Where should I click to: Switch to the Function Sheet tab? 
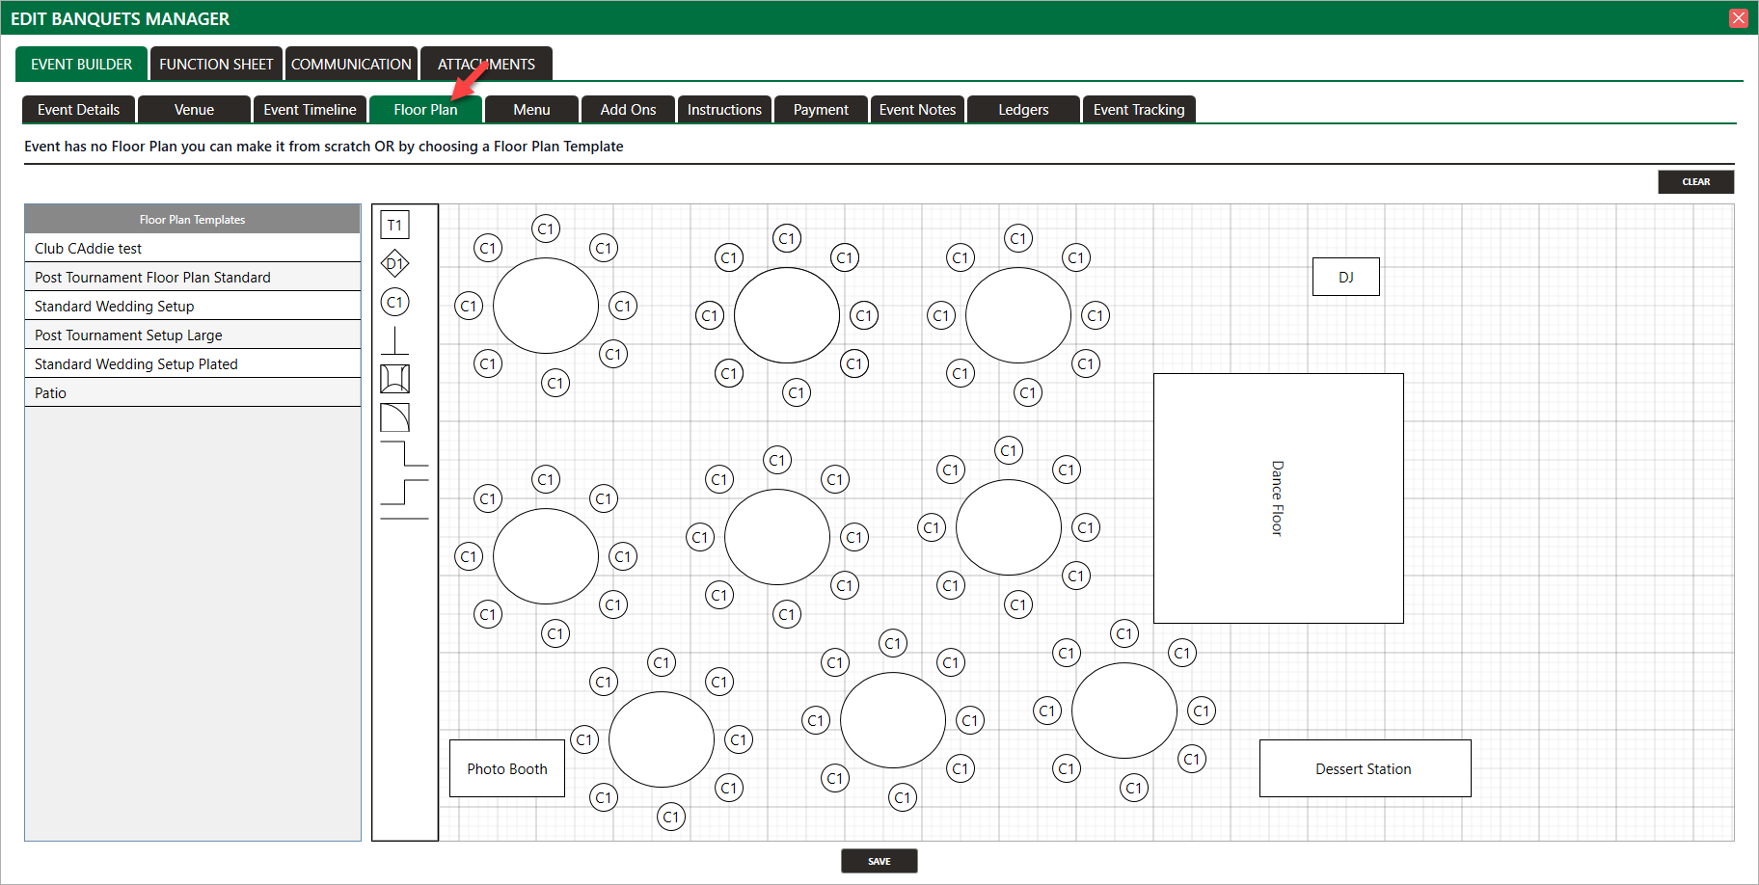(x=216, y=65)
